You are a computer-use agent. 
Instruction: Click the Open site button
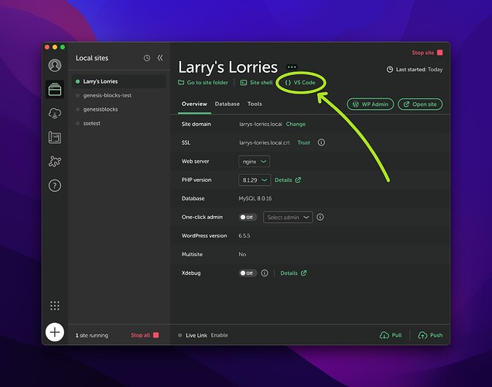point(420,104)
